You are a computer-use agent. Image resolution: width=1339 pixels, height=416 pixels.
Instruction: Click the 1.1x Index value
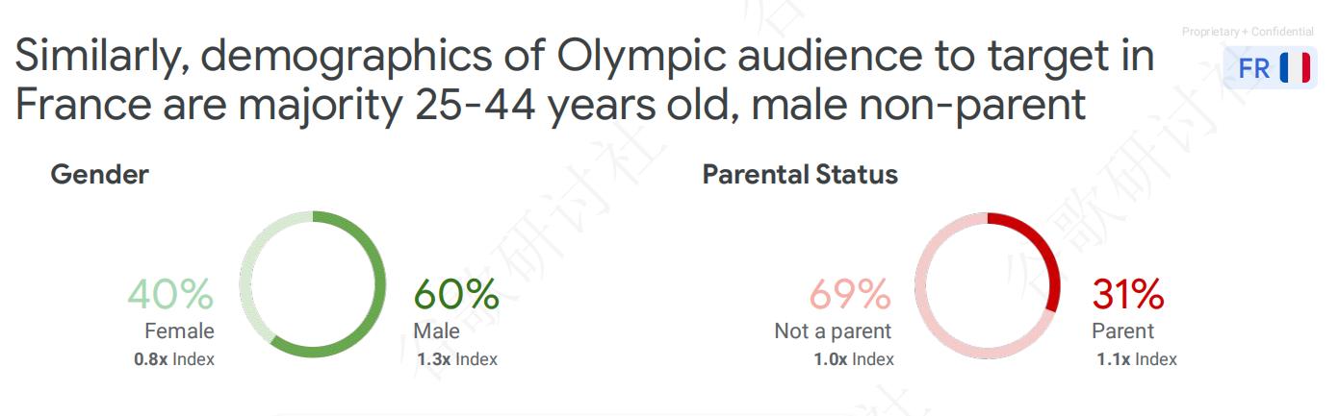point(1137,359)
